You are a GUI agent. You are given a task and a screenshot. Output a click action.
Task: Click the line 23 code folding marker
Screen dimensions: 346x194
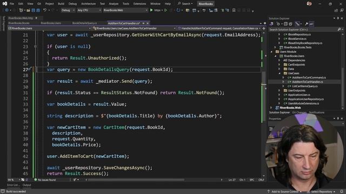(x=35, y=46)
